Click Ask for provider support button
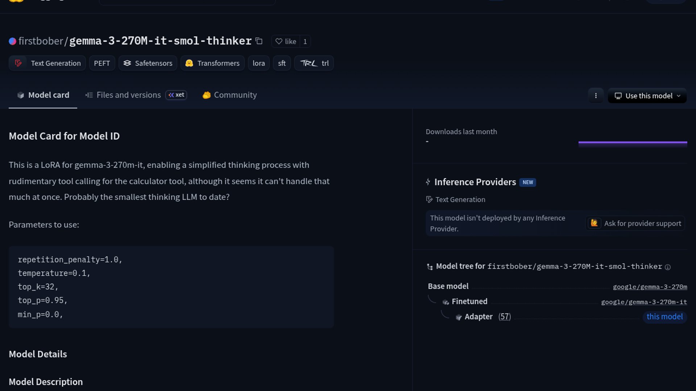696x391 pixels. 635,223
